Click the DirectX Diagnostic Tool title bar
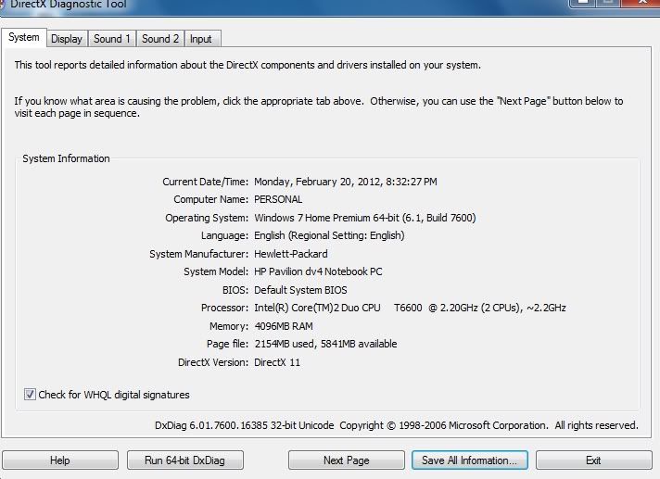 pos(278,6)
